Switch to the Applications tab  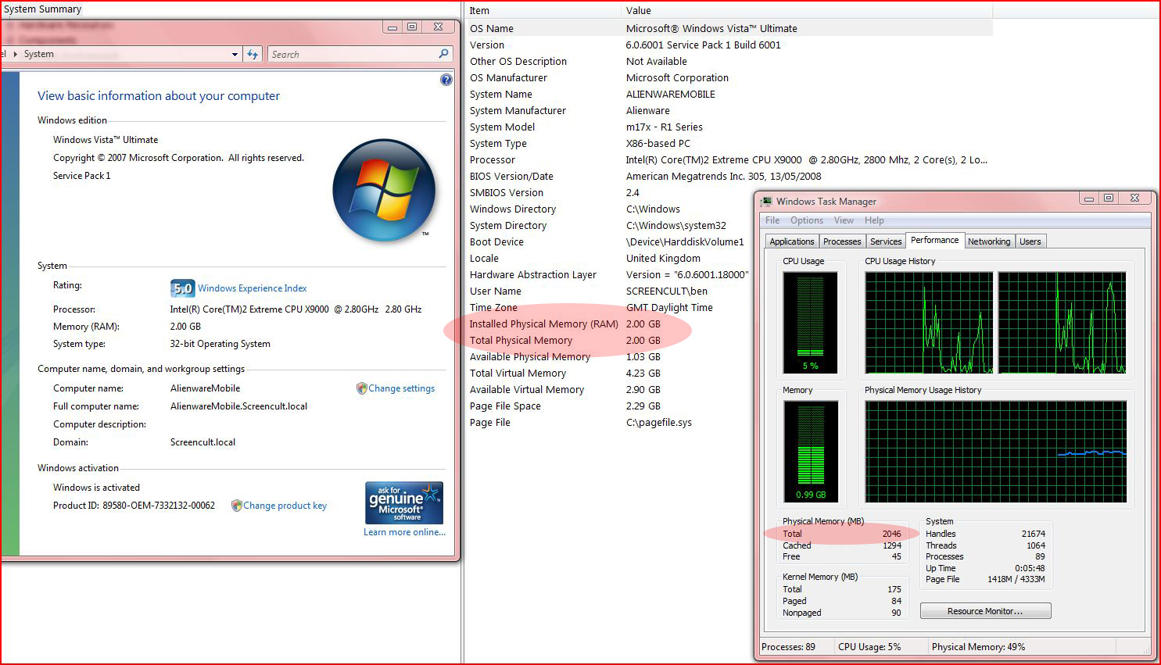[x=791, y=241]
